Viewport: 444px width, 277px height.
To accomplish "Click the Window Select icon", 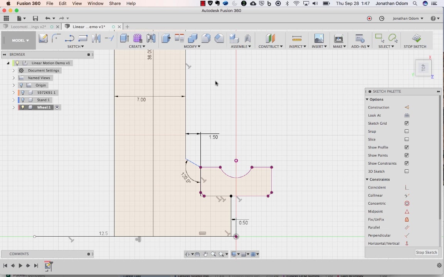I will coord(379,38).
